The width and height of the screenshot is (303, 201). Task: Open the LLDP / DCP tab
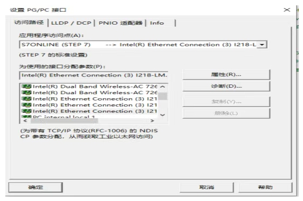pos(71,23)
